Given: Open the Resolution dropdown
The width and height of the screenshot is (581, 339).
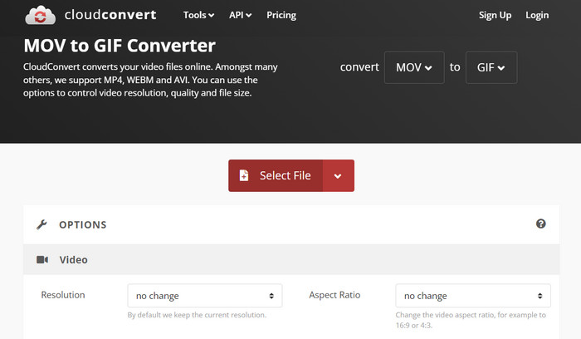Looking at the screenshot, I should pyautogui.click(x=205, y=296).
